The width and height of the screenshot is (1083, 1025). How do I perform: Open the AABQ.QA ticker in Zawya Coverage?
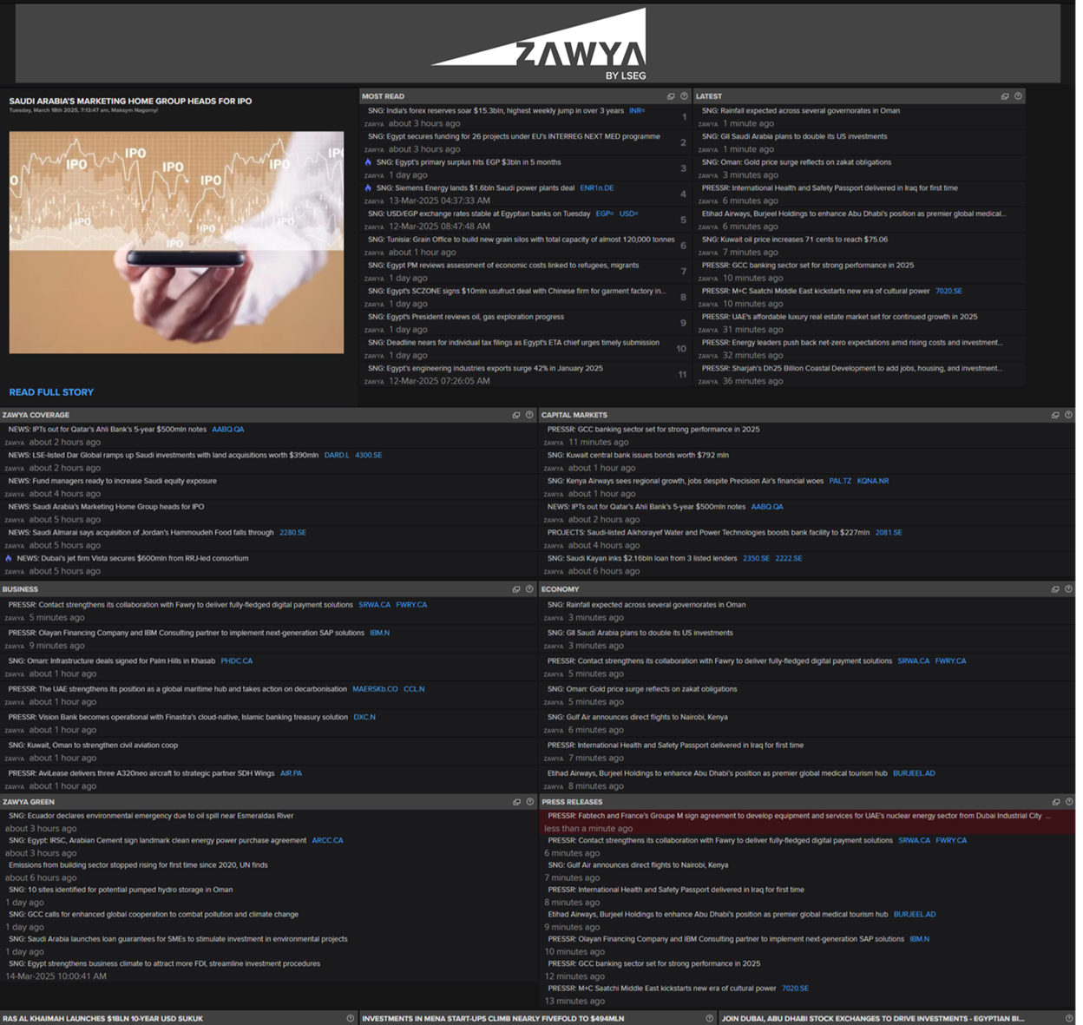[227, 430]
